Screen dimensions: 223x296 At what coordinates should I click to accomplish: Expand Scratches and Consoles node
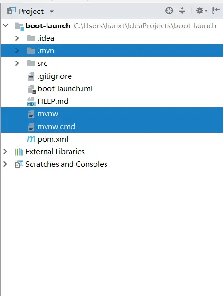(x=5, y=164)
